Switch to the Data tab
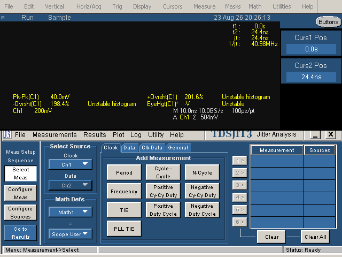This screenshot has height=257, width=342. click(x=129, y=148)
